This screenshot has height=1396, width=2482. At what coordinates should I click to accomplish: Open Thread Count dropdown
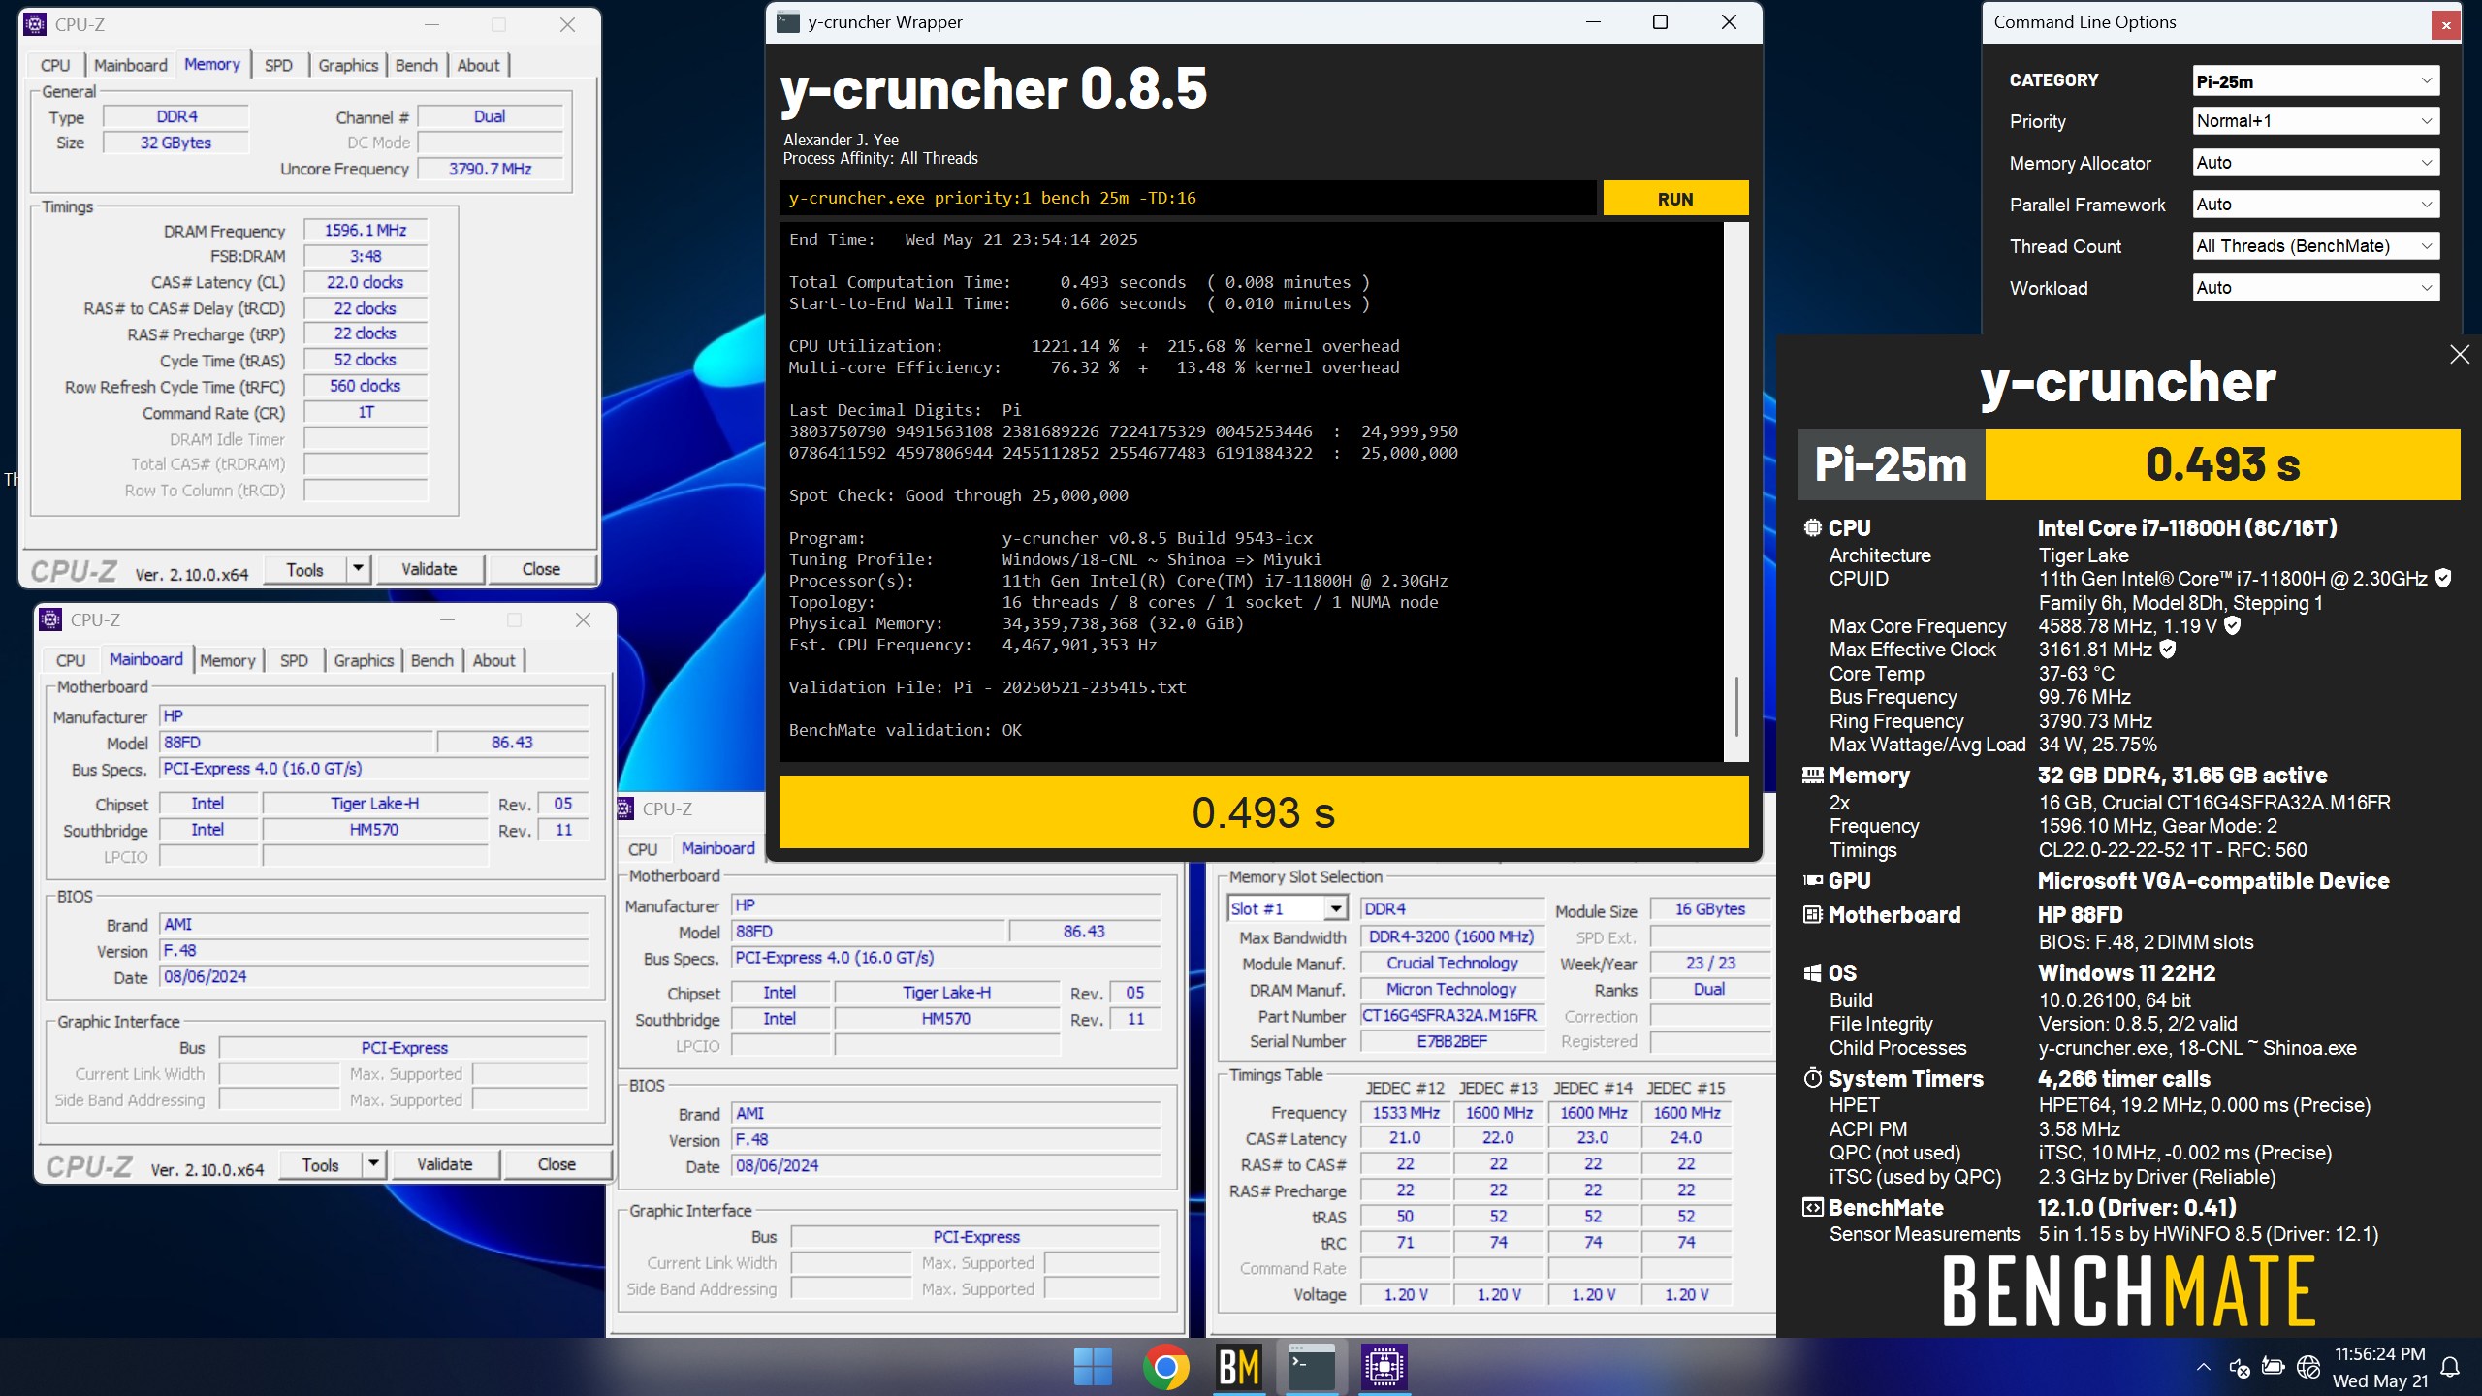pyautogui.click(x=2316, y=246)
